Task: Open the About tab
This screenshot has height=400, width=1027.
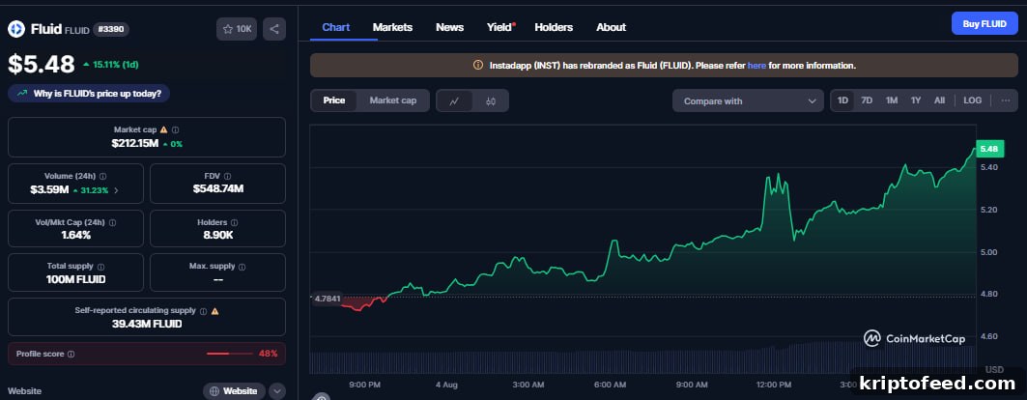Action: click(x=612, y=27)
